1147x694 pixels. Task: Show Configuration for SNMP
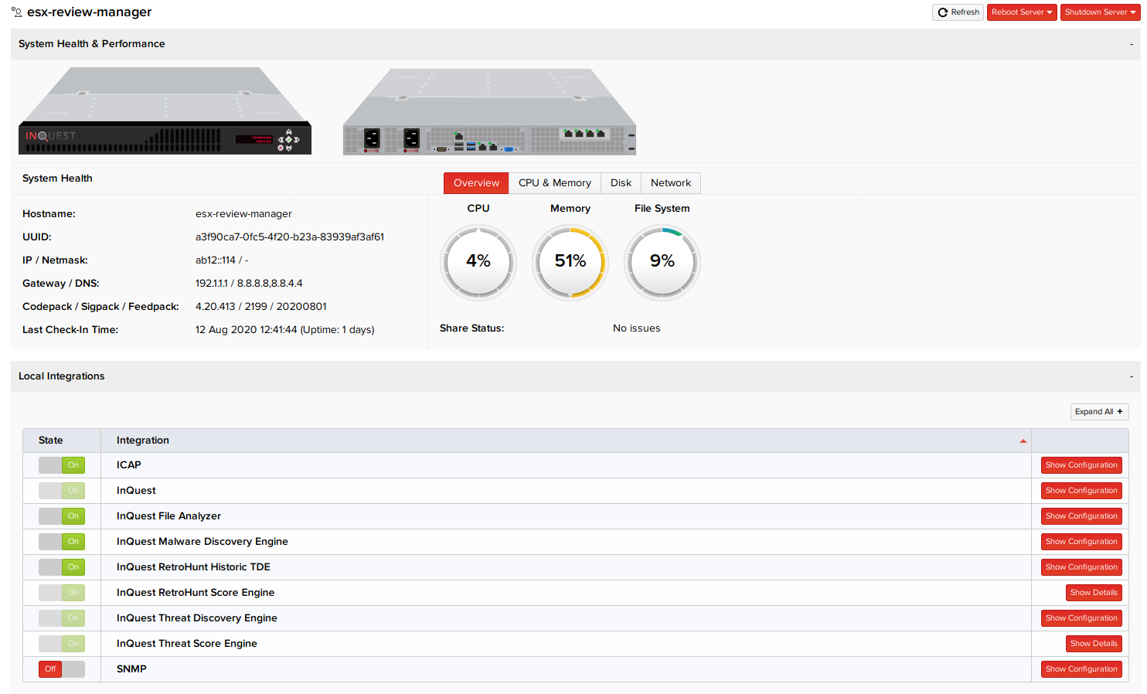(1081, 669)
